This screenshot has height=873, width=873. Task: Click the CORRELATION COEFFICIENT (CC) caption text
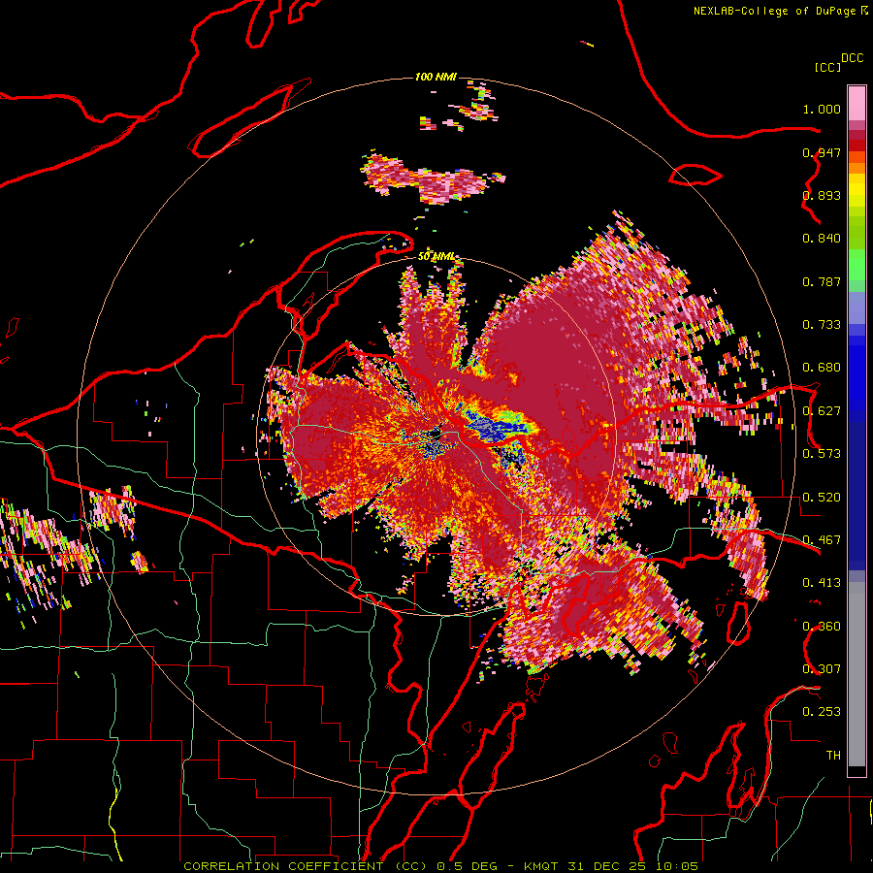[x=306, y=866]
